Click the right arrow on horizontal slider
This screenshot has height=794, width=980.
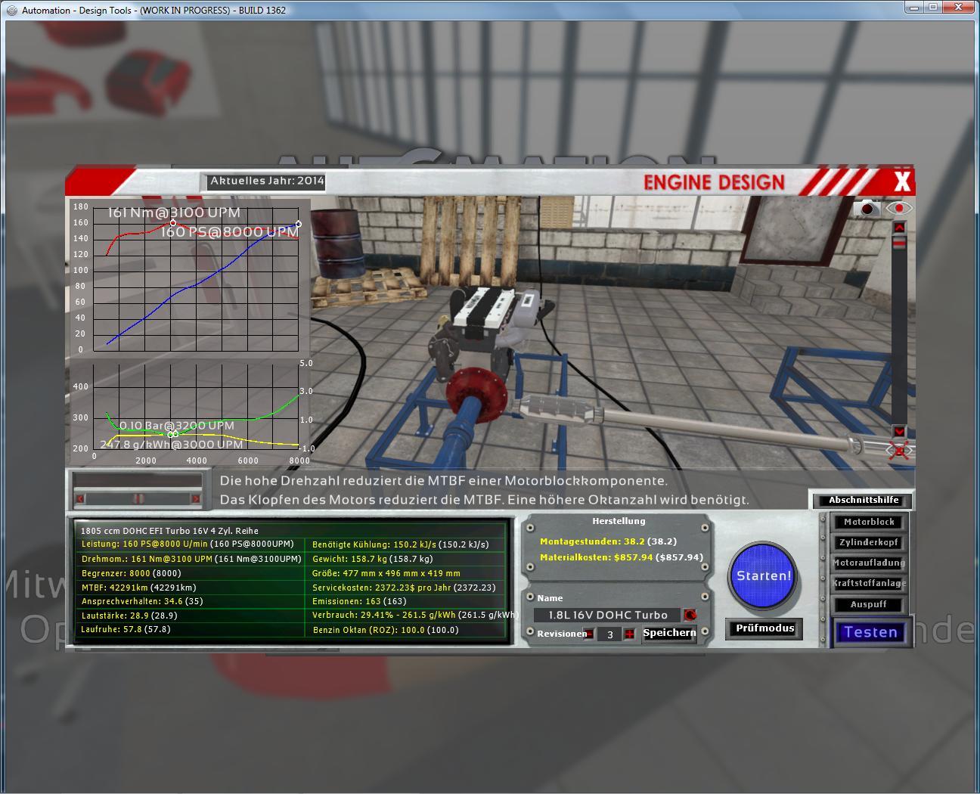click(195, 498)
